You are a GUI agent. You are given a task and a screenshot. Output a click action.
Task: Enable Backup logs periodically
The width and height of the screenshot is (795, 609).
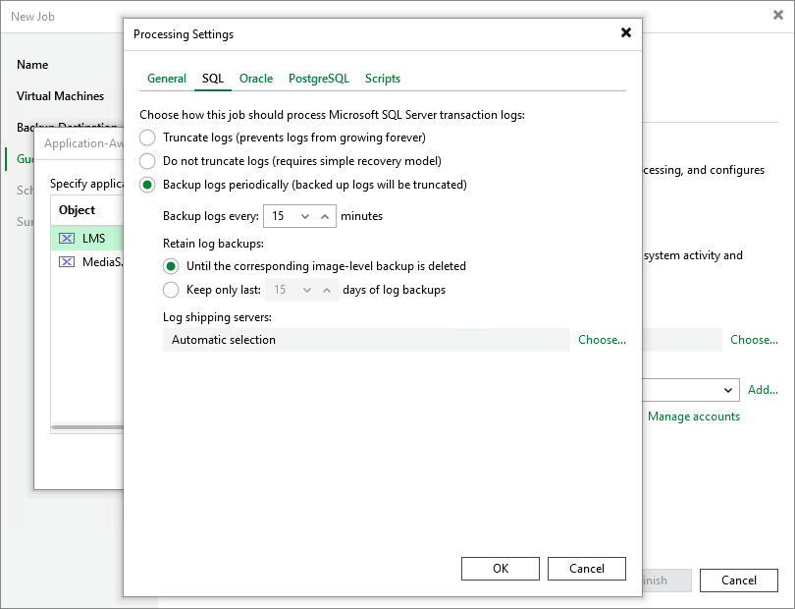148,185
